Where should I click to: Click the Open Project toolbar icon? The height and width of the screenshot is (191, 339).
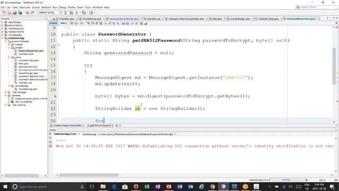point(14,13)
